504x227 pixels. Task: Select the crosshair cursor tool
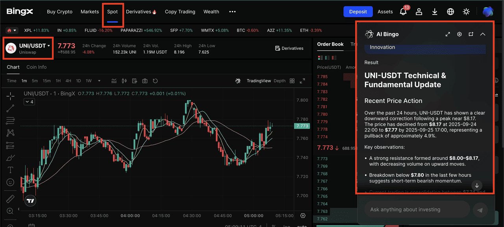11,96
